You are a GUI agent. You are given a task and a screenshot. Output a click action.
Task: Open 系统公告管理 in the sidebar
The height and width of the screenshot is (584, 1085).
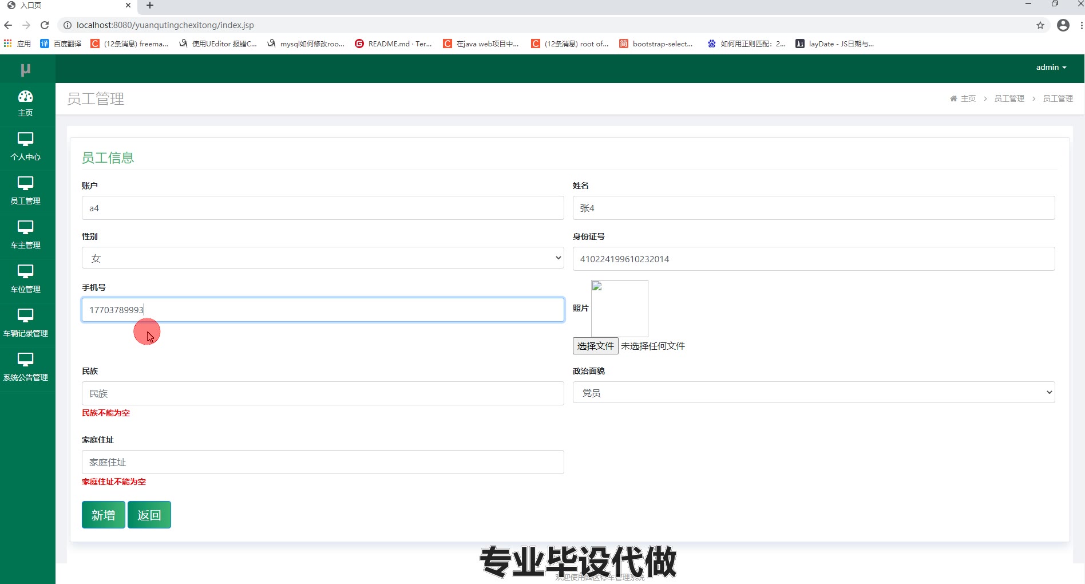pyautogui.click(x=26, y=368)
